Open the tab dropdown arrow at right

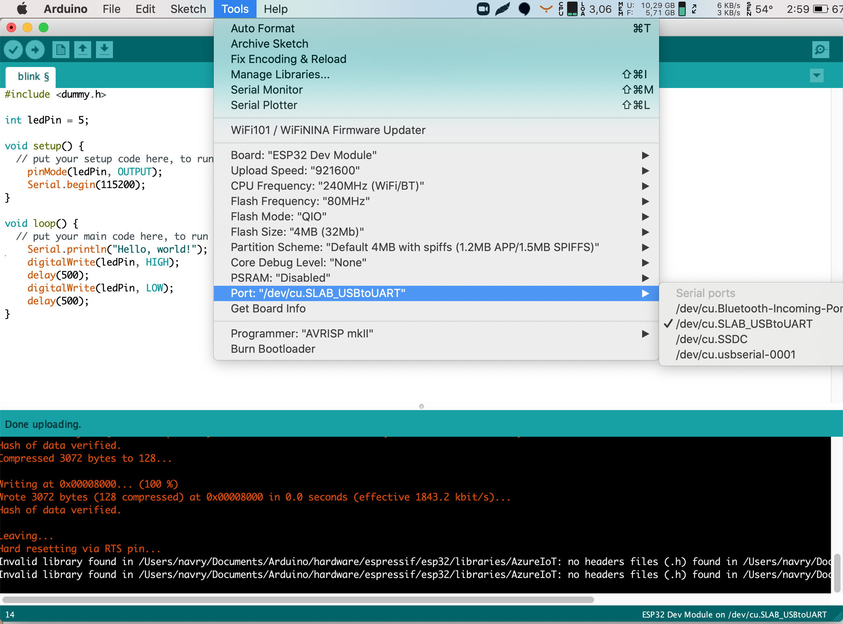click(x=816, y=75)
